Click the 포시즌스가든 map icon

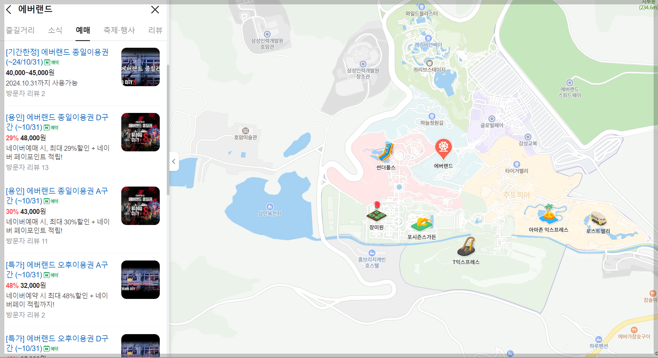coord(422,224)
